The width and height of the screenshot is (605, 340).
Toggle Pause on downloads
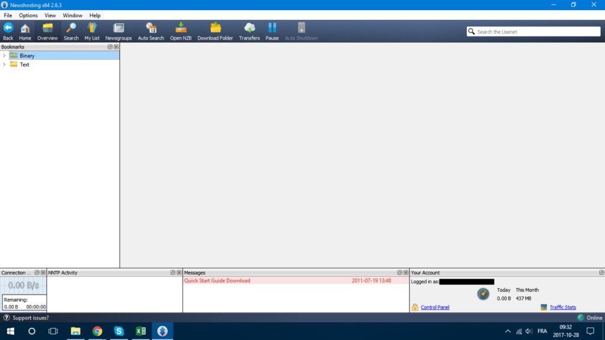(x=272, y=30)
